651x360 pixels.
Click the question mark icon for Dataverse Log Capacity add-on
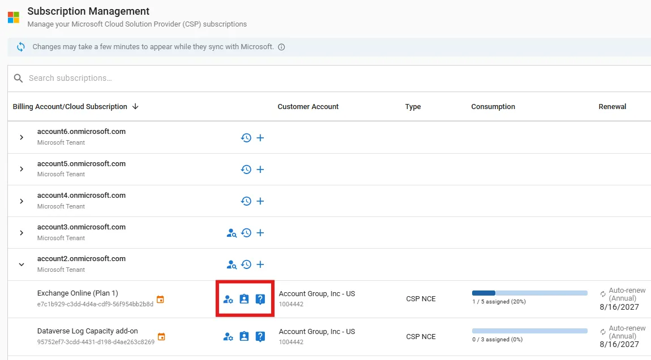point(260,337)
